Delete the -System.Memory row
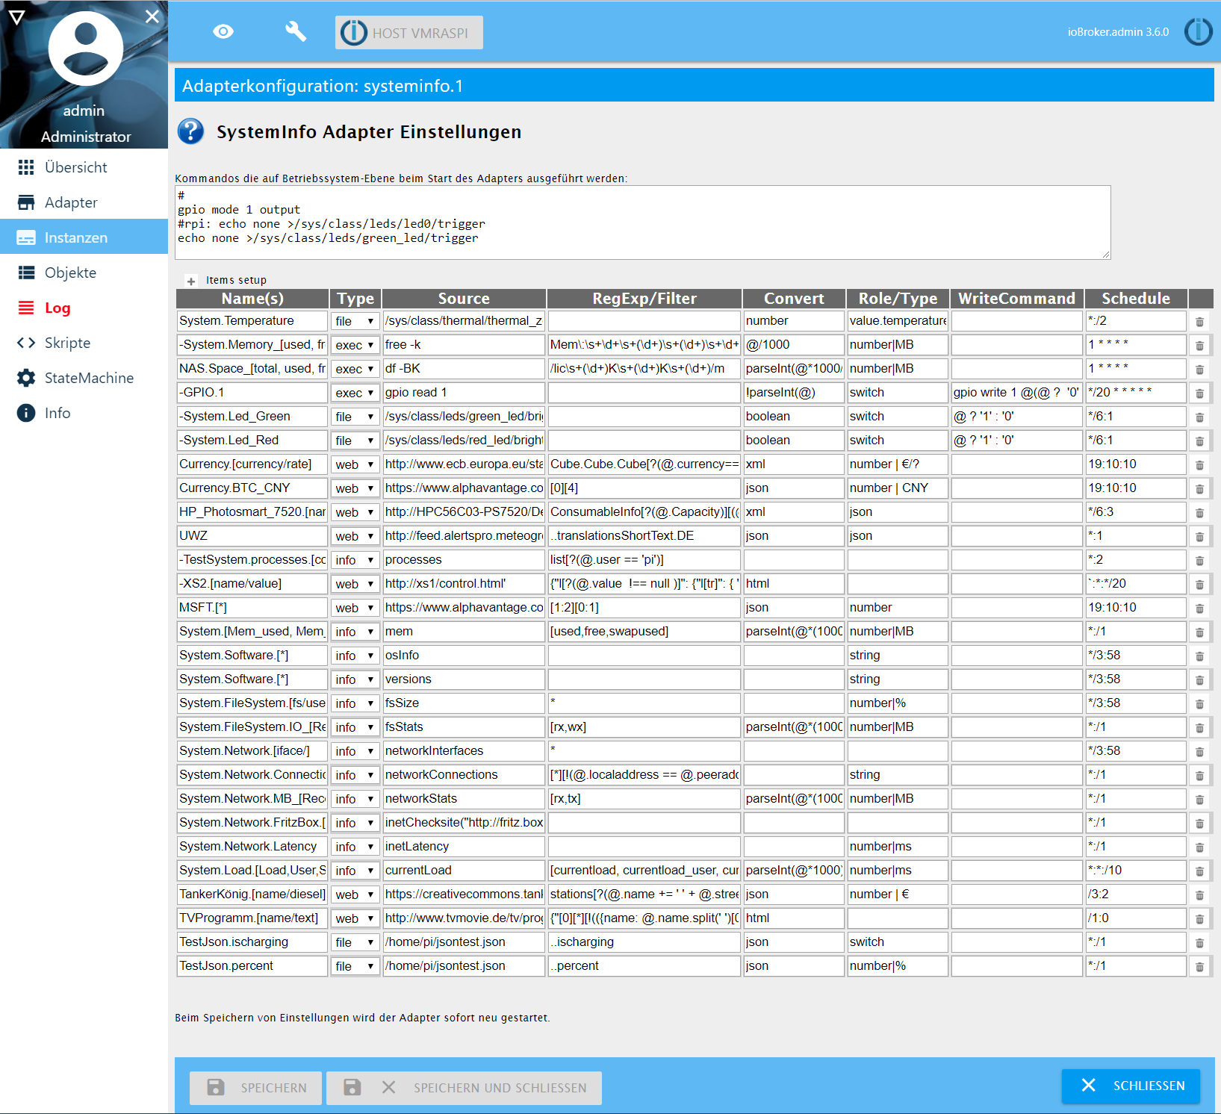Image resolution: width=1221 pixels, height=1114 pixels. [x=1199, y=345]
